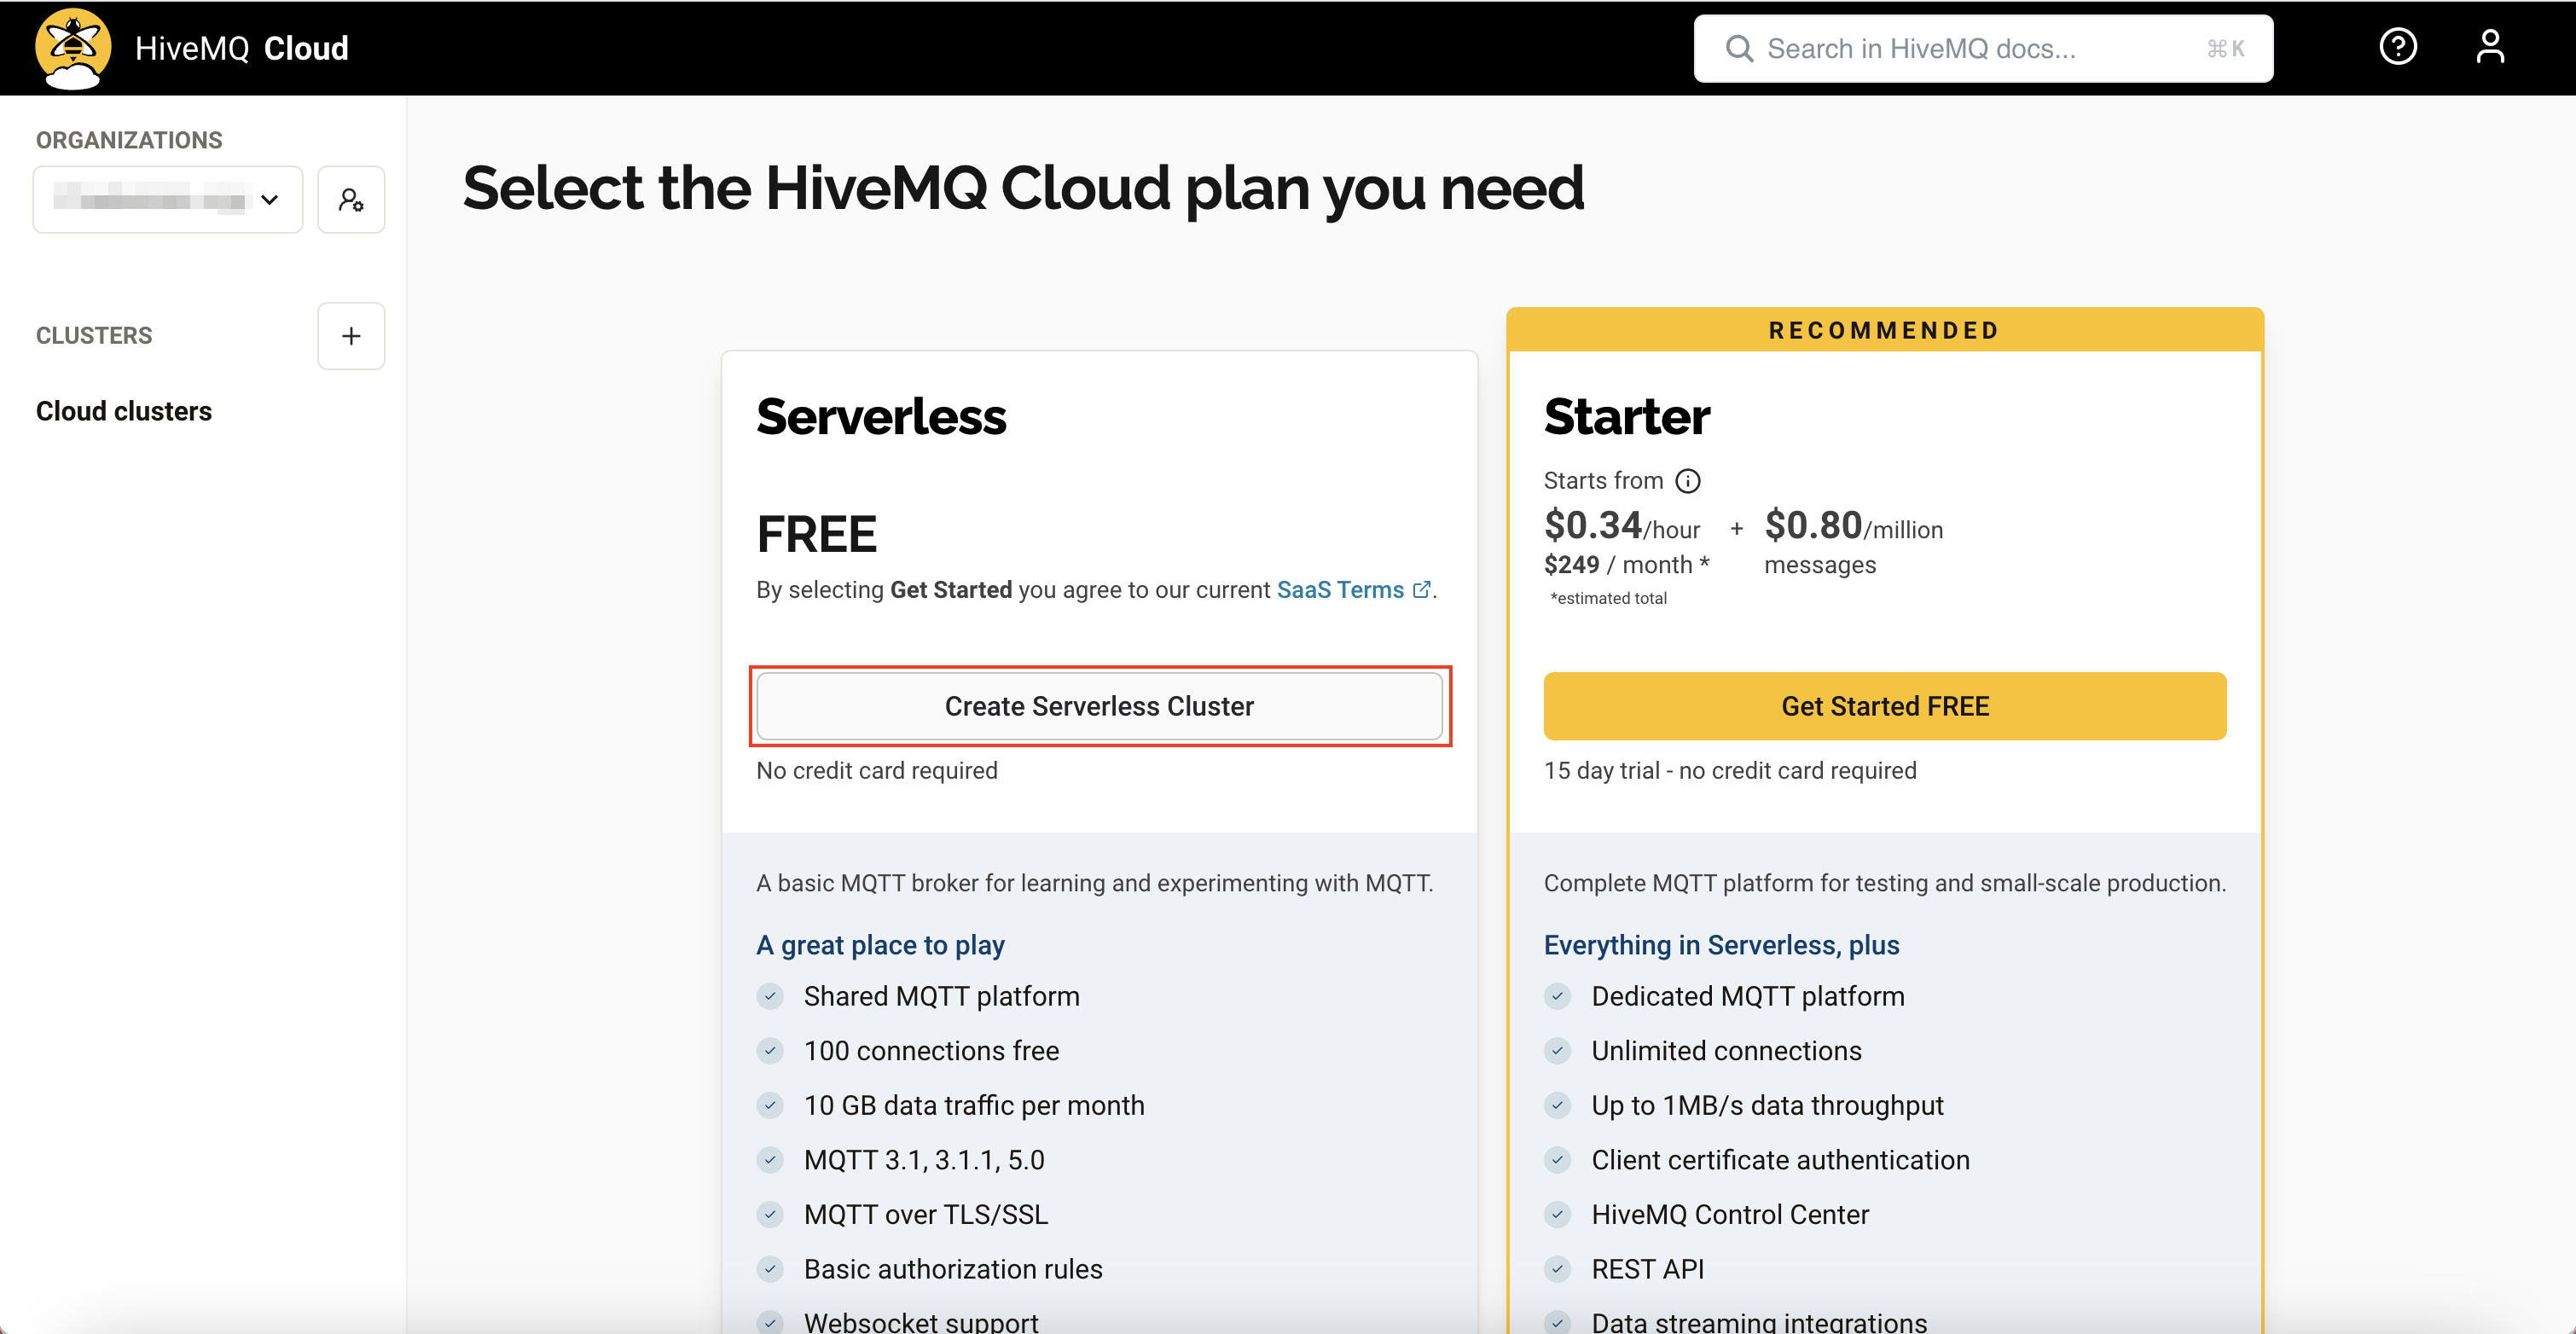
Task: Click Create Serverless Cluster button
Action: 1099,706
